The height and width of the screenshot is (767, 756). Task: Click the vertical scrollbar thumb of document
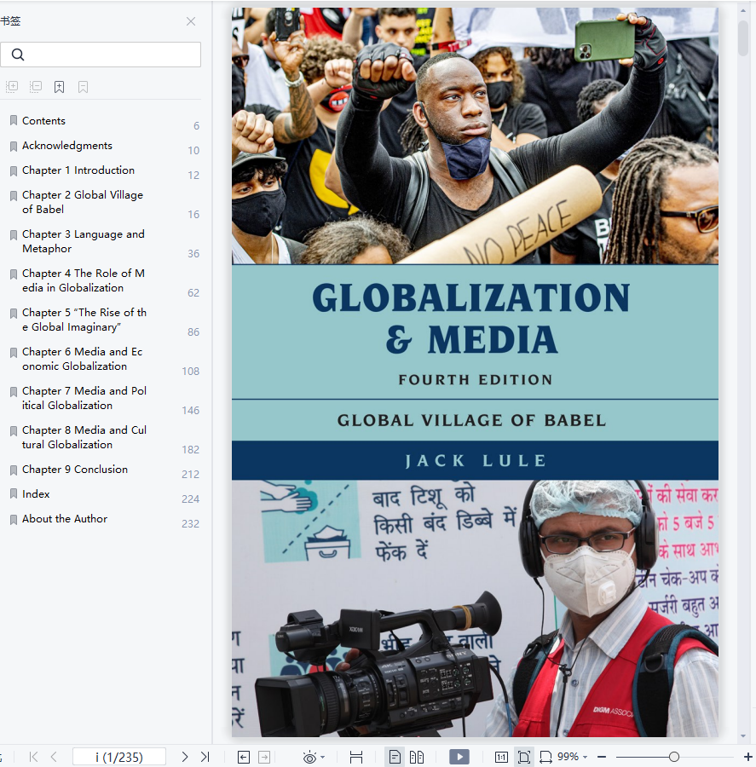click(x=743, y=38)
